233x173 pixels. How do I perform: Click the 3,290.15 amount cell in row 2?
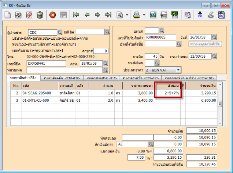coord(201,93)
